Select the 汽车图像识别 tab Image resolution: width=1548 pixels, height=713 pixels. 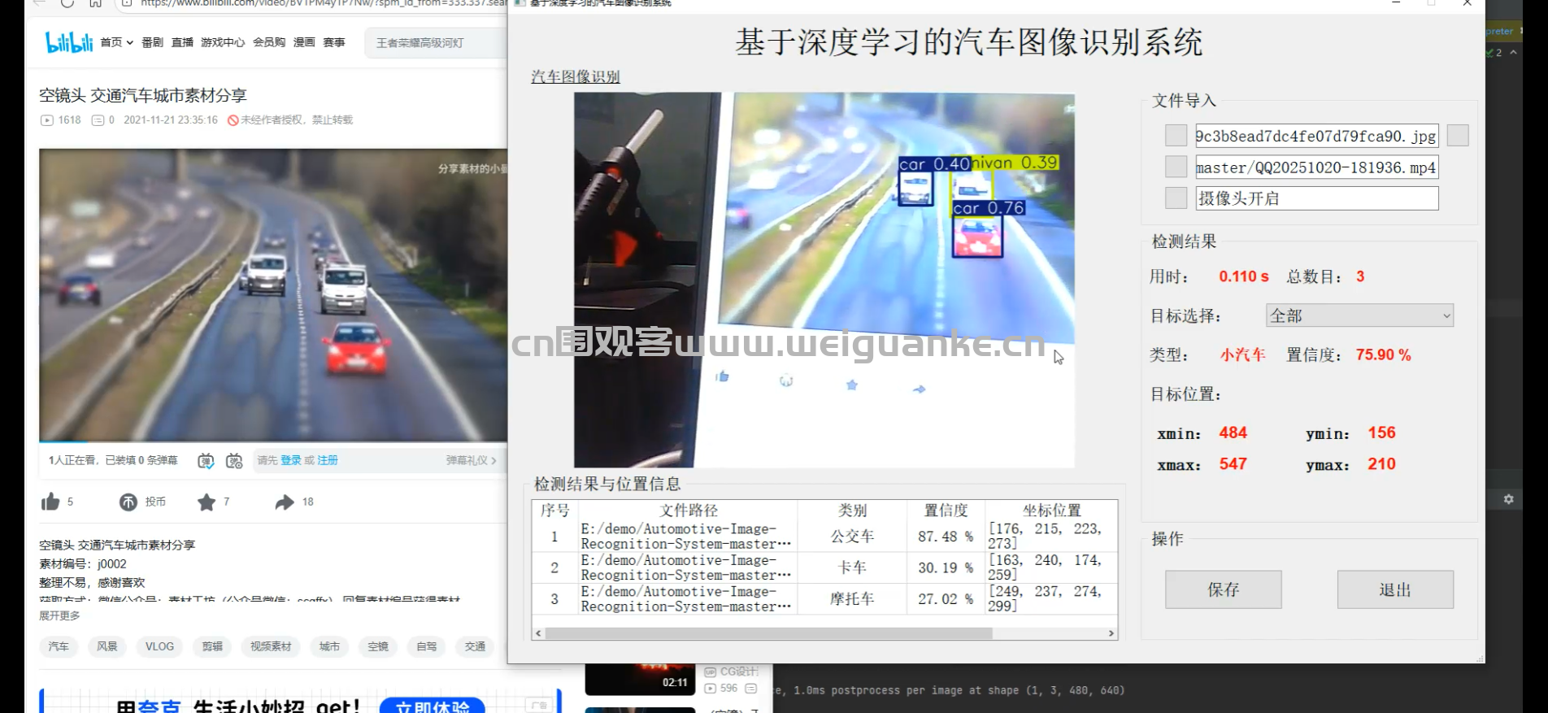click(x=575, y=76)
